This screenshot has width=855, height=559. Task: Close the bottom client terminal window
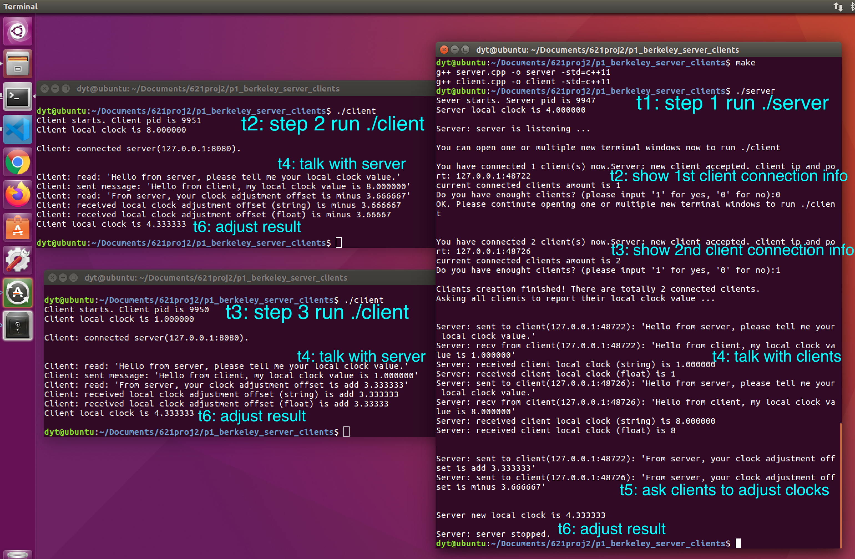pyautogui.click(x=52, y=278)
